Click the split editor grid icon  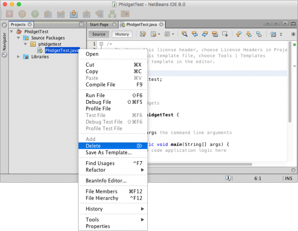(x=293, y=34)
